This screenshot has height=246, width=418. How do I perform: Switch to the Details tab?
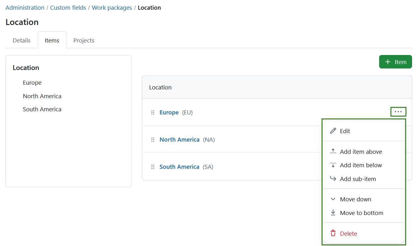21,40
